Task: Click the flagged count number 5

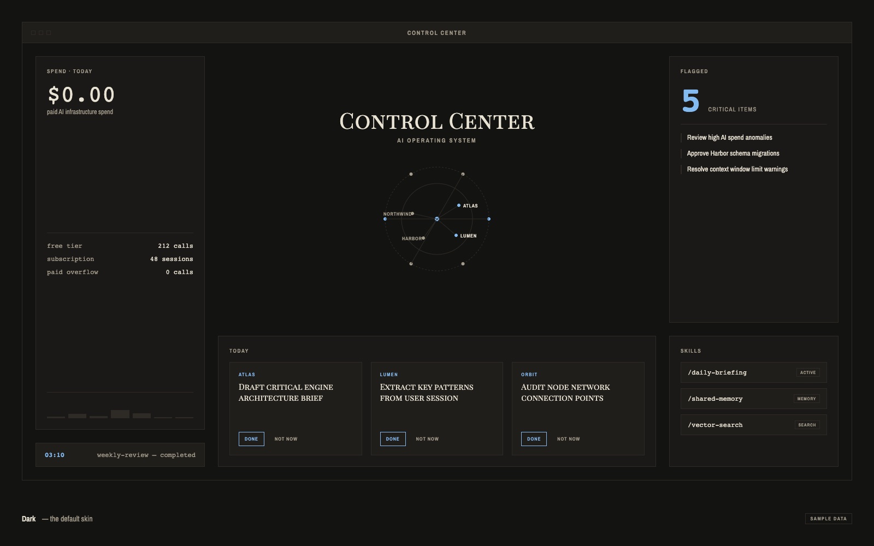Action: click(x=691, y=101)
